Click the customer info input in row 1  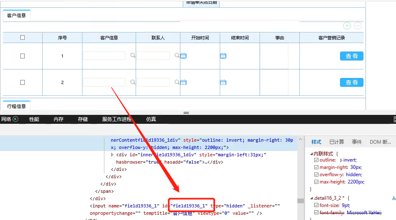pyautogui.click(x=104, y=56)
